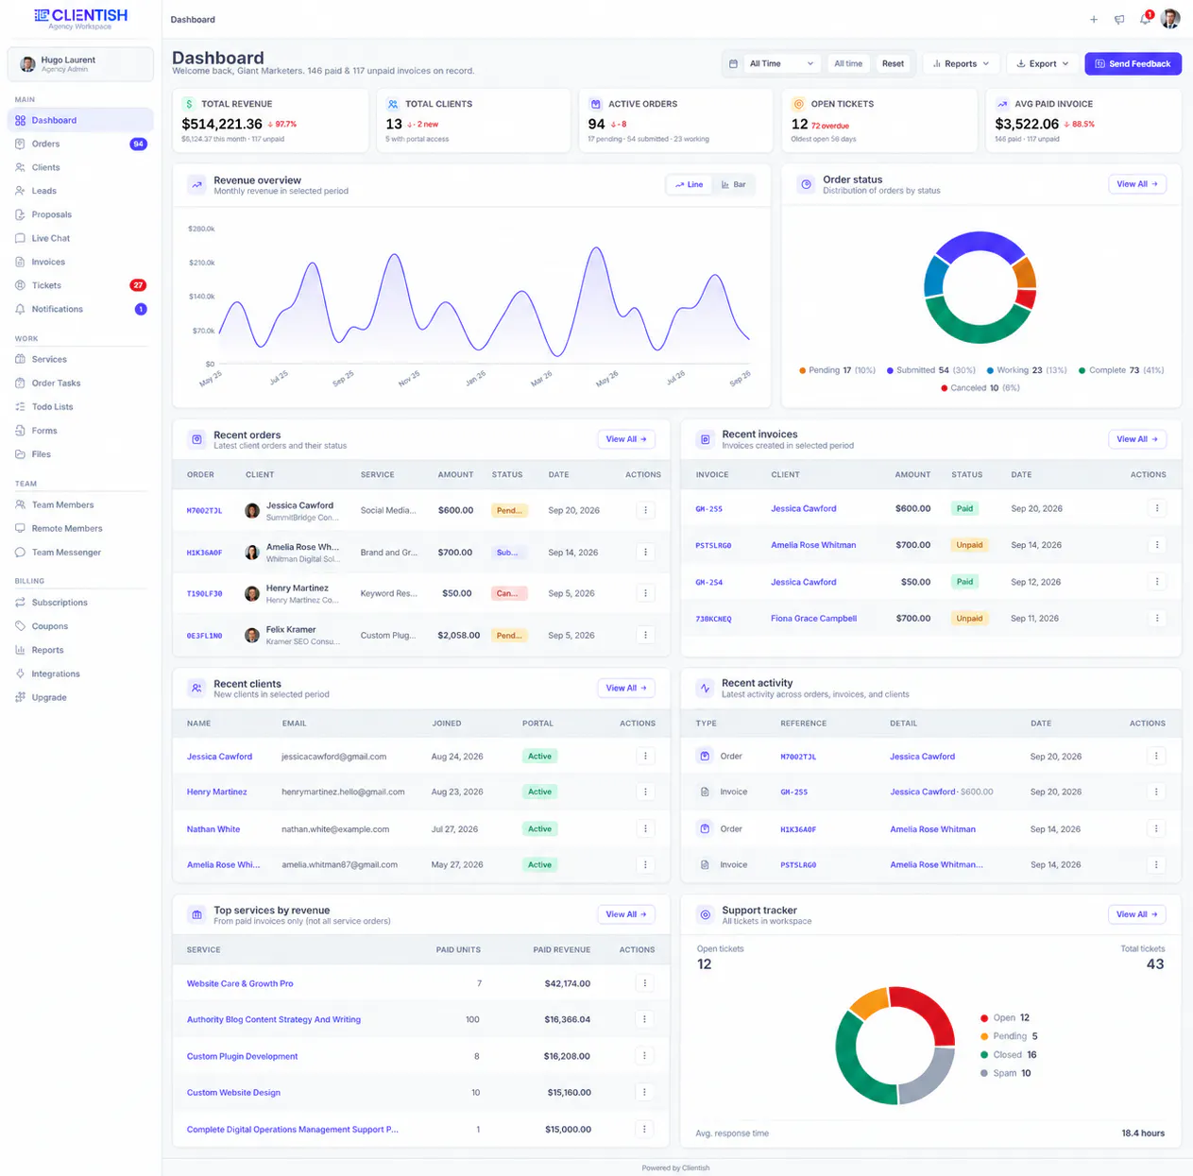Go to Proposals in sidebar
Screen dimensions: 1193x1176
[x=80, y=214]
